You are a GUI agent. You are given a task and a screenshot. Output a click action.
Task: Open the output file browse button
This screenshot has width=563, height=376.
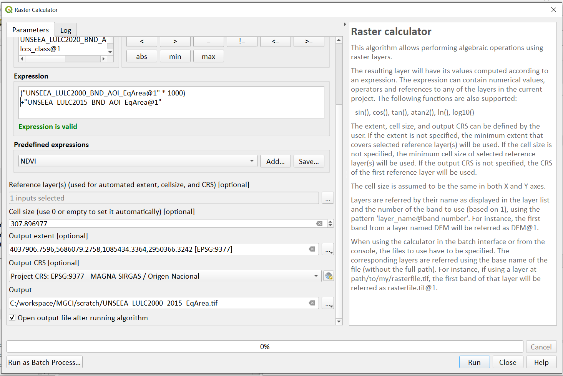click(x=328, y=303)
